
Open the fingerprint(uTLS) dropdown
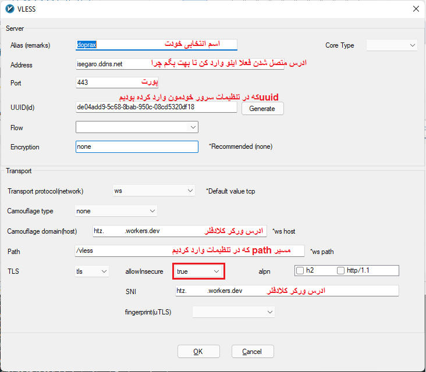point(233,312)
